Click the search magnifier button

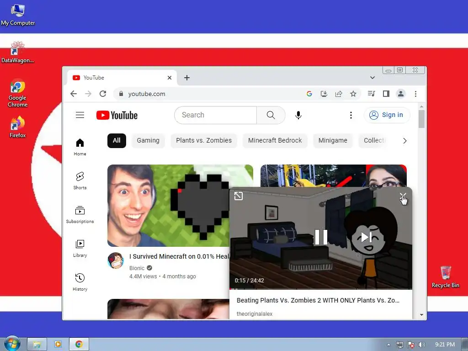[x=271, y=115]
